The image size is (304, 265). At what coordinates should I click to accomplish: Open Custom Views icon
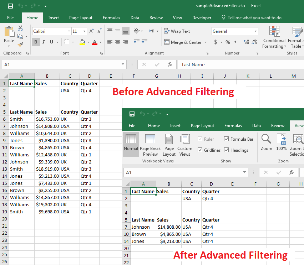[184, 145]
